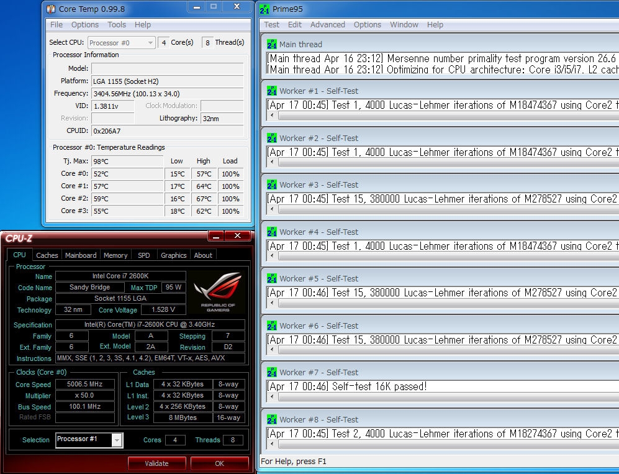
Task: Close the CPU-Z window
Action: coord(238,236)
